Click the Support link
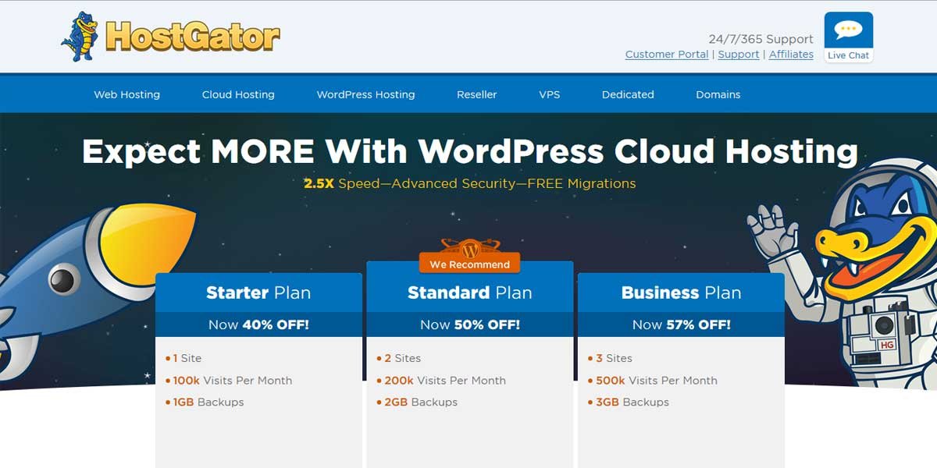This screenshot has height=468, width=937. click(x=738, y=54)
